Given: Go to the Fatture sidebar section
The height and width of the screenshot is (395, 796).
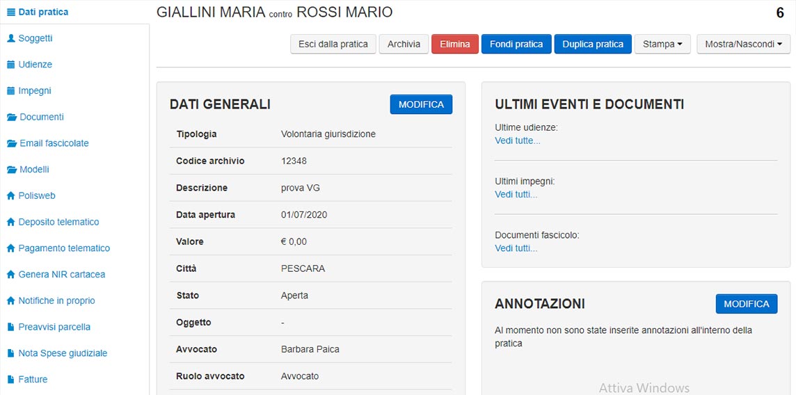Looking at the screenshot, I should 33,379.
